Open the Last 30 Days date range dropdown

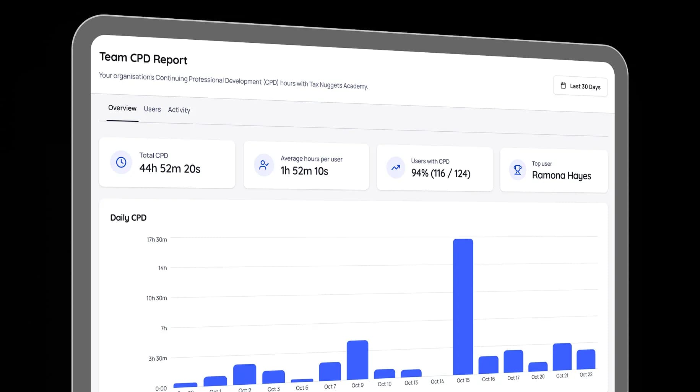pyautogui.click(x=580, y=86)
